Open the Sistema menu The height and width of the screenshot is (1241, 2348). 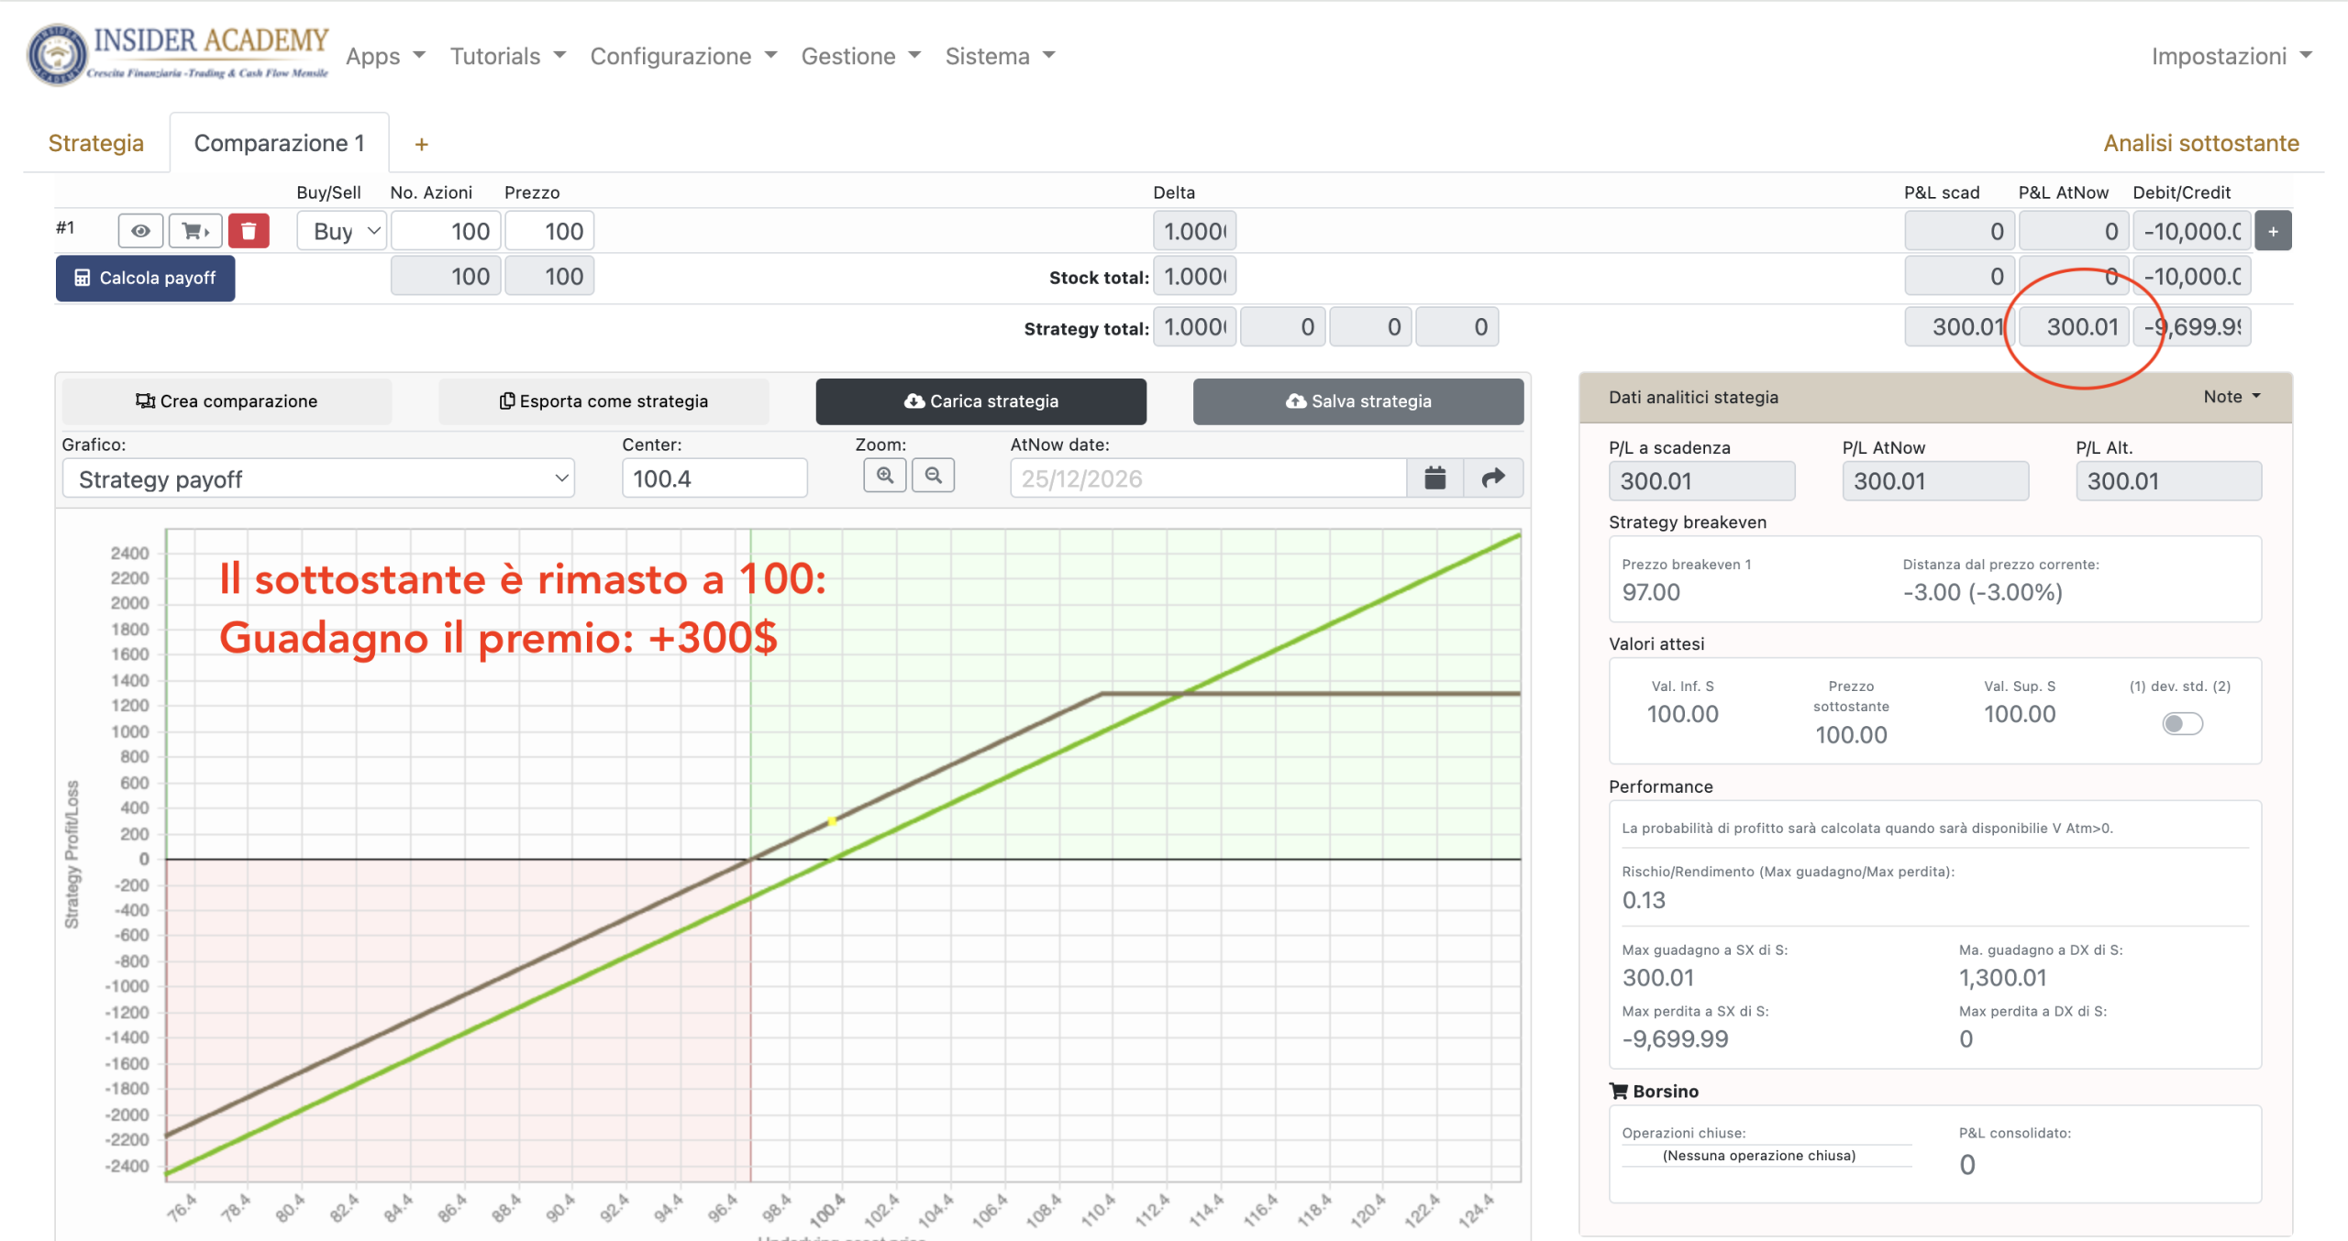(x=1000, y=57)
